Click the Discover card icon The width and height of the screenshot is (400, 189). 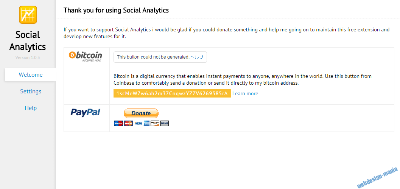(x=155, y=123)
